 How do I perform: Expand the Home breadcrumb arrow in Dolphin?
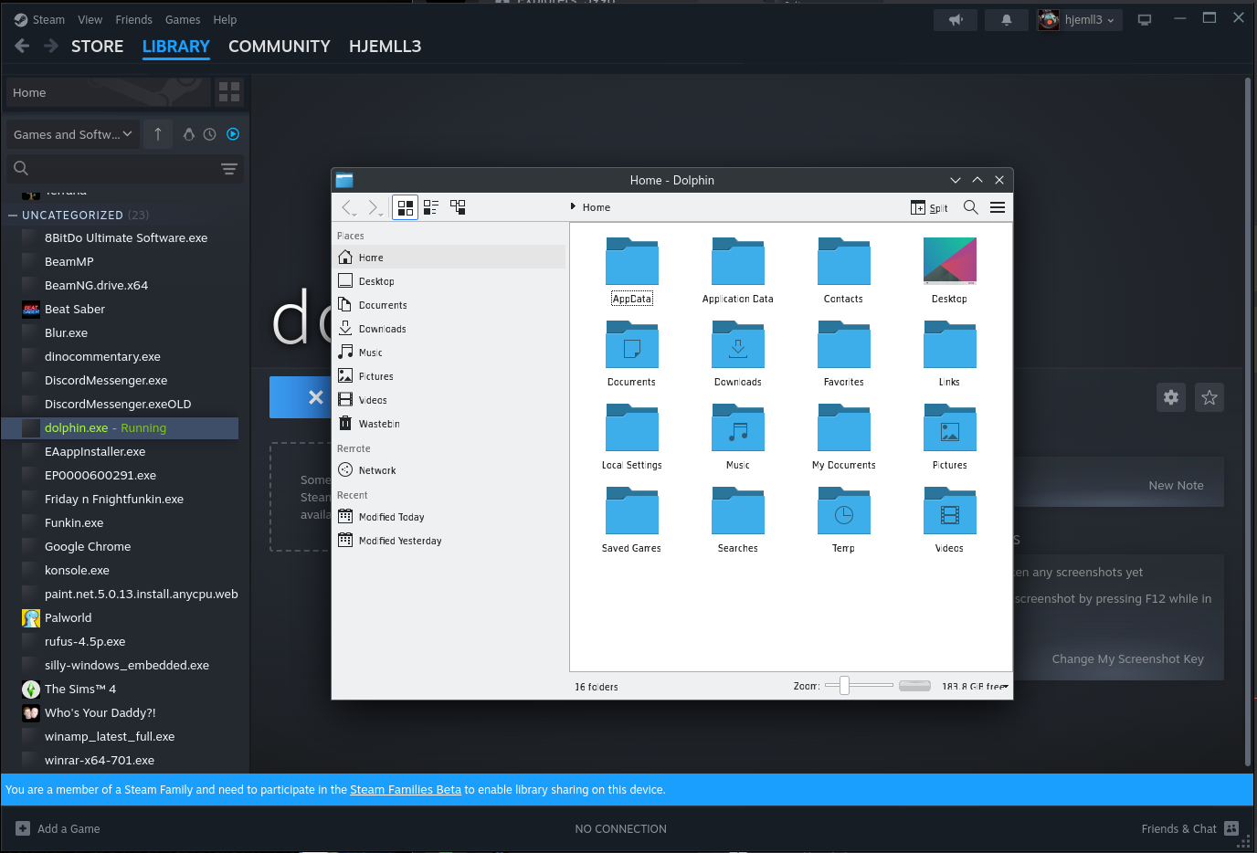[x=573, y=207]
